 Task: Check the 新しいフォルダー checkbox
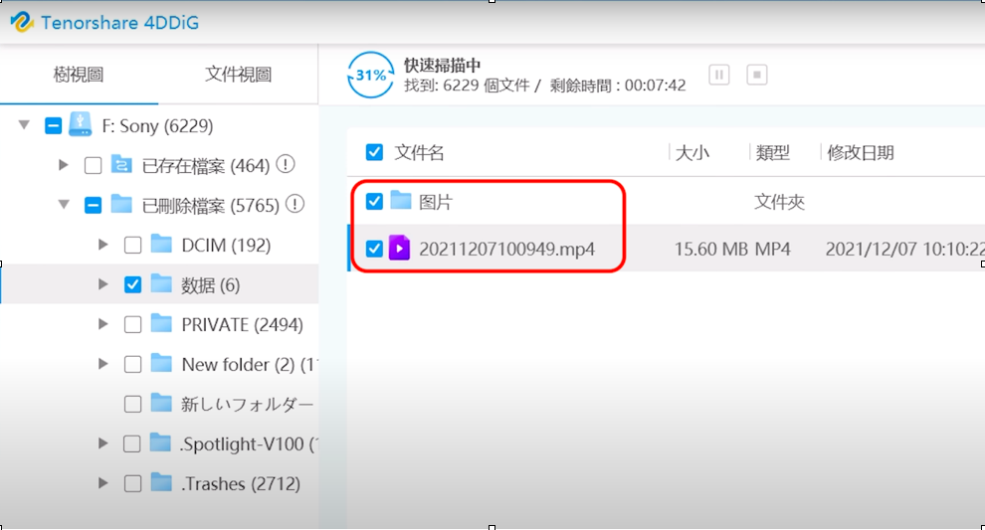point(132,404)
